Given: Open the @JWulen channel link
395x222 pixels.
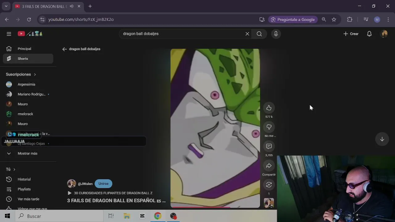Looking at the screenshot, I should point(85,184).
